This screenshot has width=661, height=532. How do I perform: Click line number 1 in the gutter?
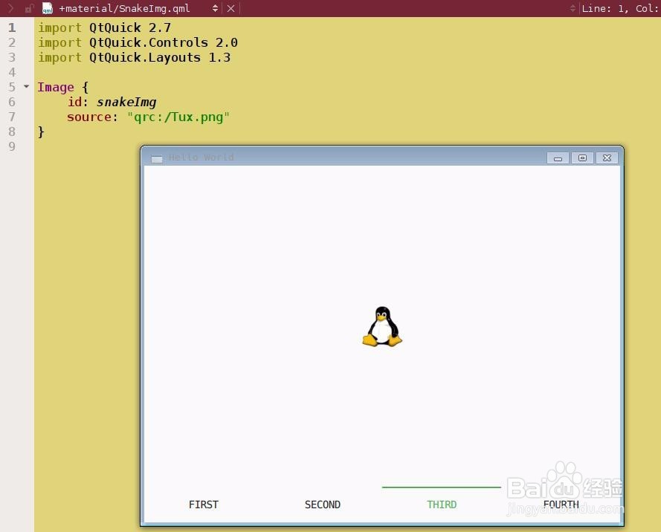click(12, 27)
